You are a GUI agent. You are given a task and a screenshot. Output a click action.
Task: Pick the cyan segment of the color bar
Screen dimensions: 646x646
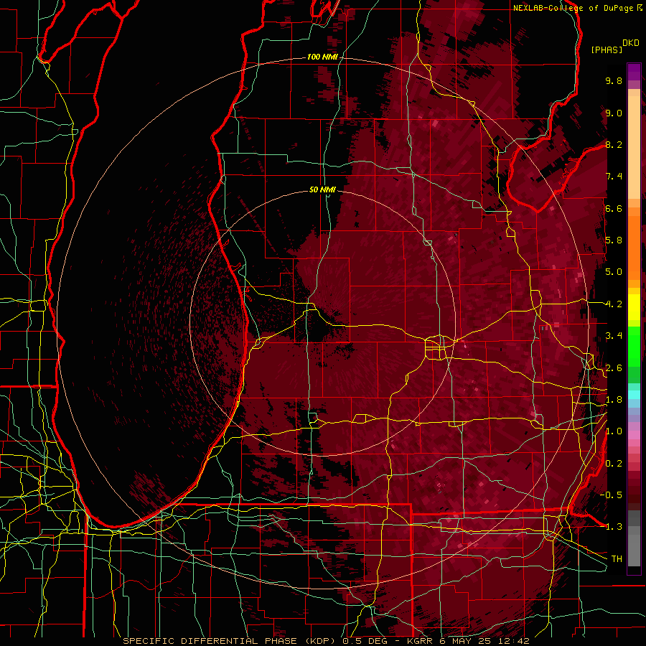[634, 395]
